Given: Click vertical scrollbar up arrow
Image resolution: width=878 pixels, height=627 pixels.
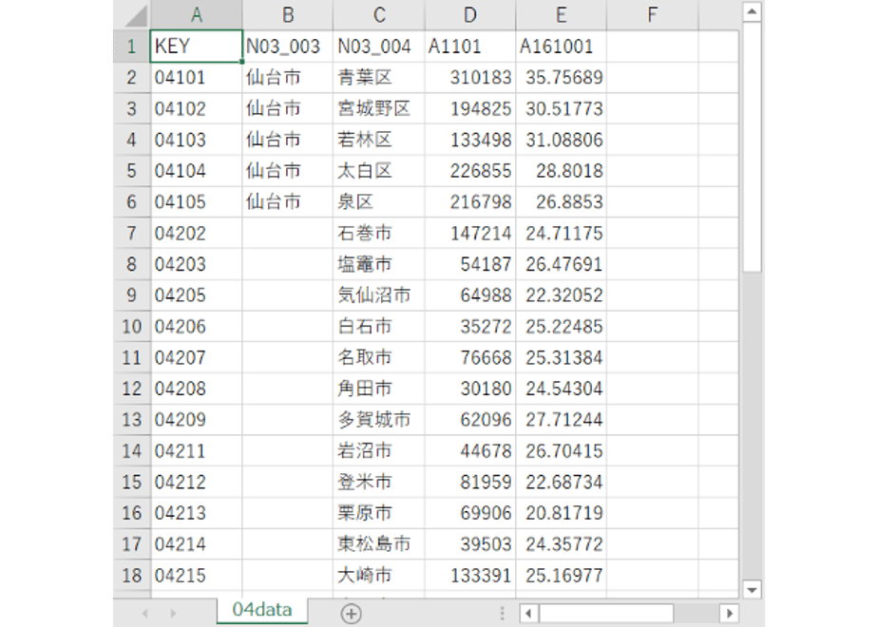Looking at the screenshot, I should pyautogui.click(x=752, y=11).
